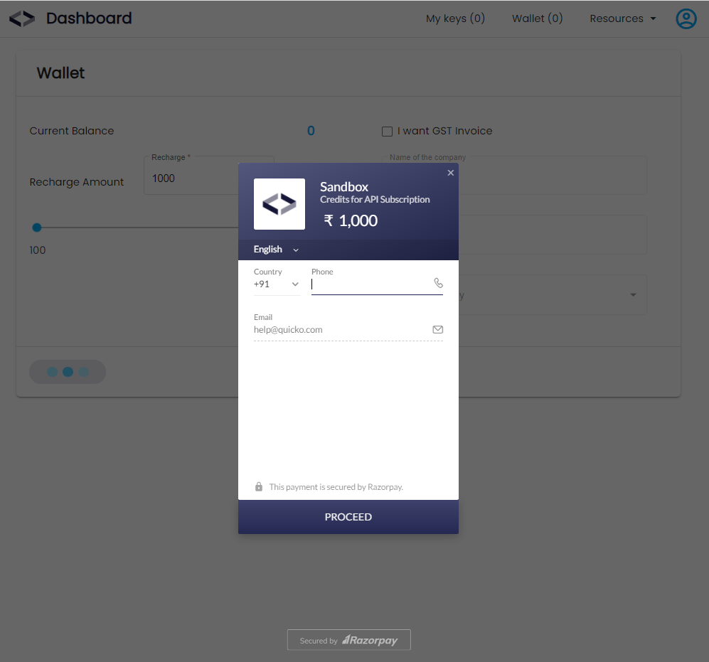This screenshot has height=662, width=709.
Task: Tick the I want GST Invoice checkbox
Action: [387, 131]
